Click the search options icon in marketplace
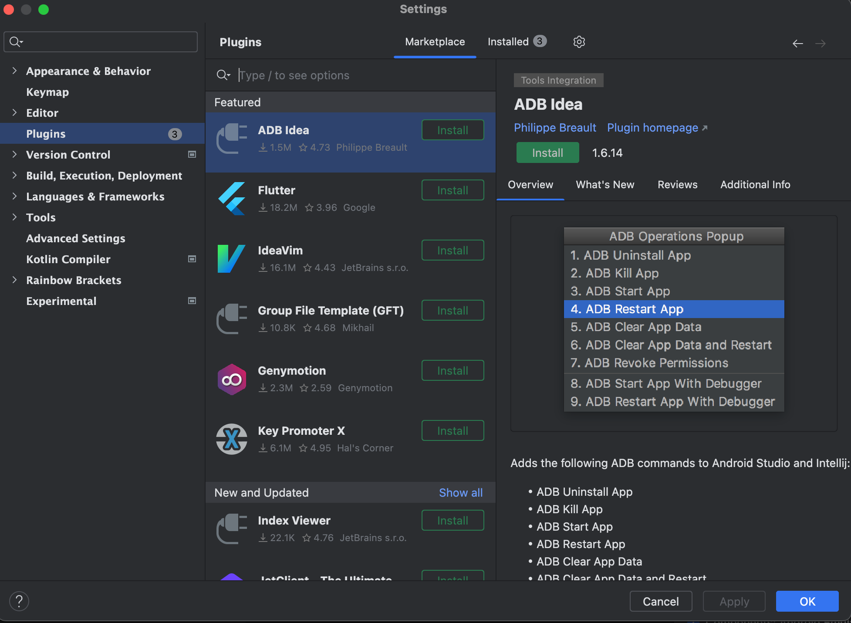 [x=223, y=75]
